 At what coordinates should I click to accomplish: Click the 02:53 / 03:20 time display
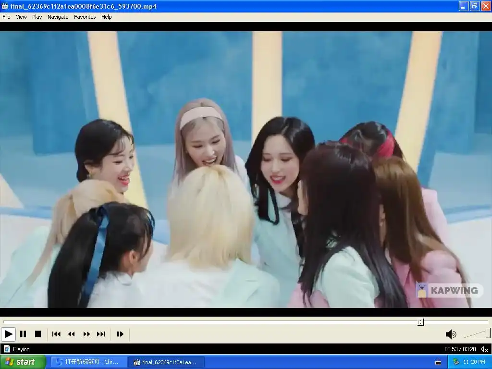(x=460, y=349)
